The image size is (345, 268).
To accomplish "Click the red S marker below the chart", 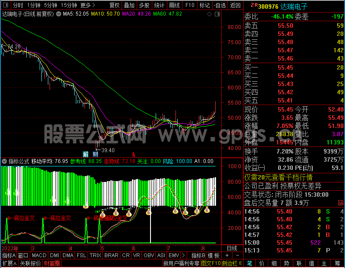I will click(134, 155).
